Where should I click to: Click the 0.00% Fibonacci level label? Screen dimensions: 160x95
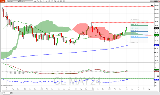point(134,42)
